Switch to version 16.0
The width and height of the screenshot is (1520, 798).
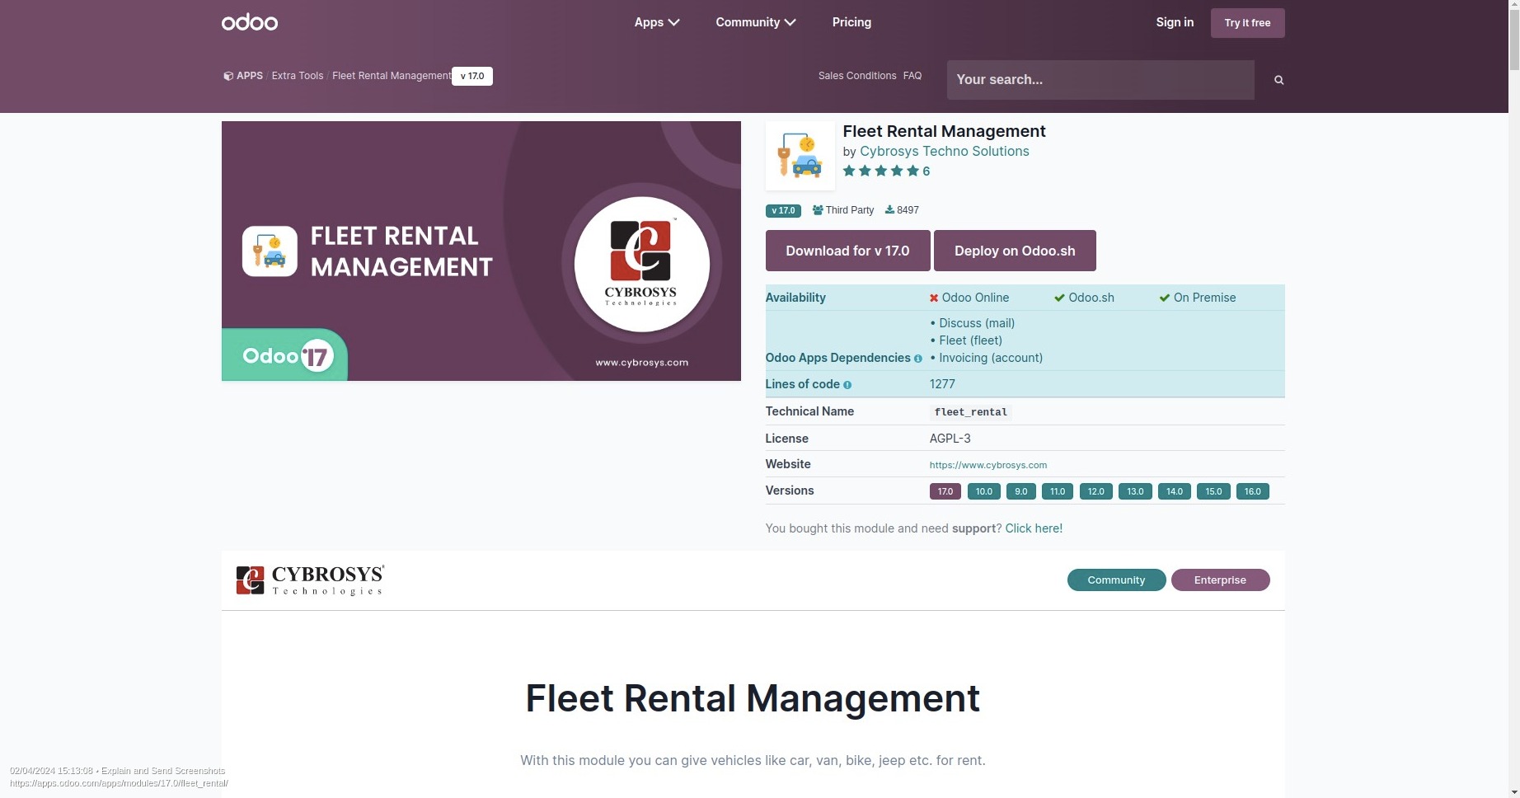[x=1253, y=491]
